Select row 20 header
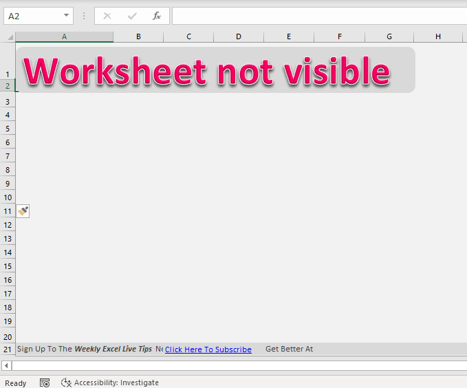Image resolution: width=467 pixels, height=388 pixels. coord(8,336)
